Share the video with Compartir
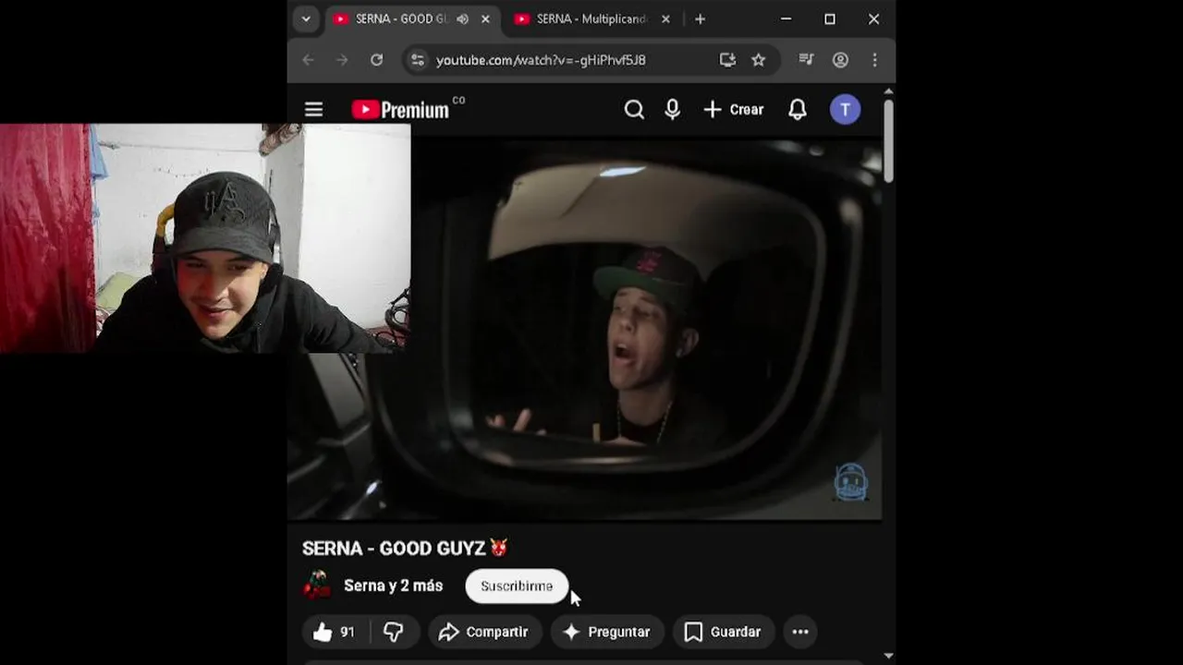Image resolution: width=1183 pixels, height=665 pixels. click(x=483, y=632)
